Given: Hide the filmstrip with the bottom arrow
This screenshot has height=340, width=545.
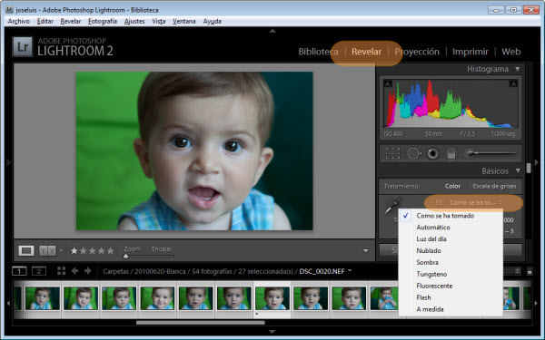Looking at the screenshot, I should 272,332.
